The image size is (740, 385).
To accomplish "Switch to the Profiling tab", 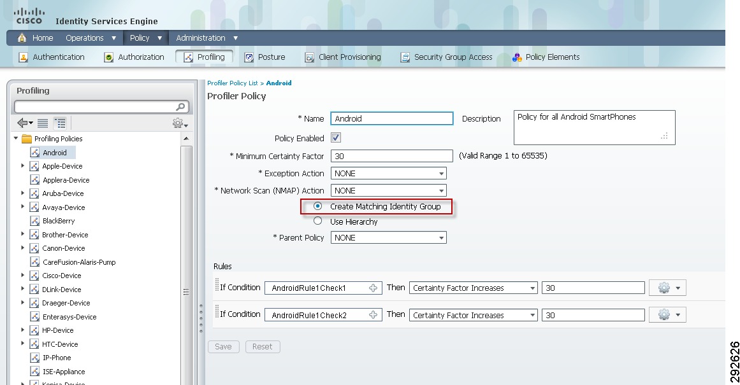I will 205,57.
